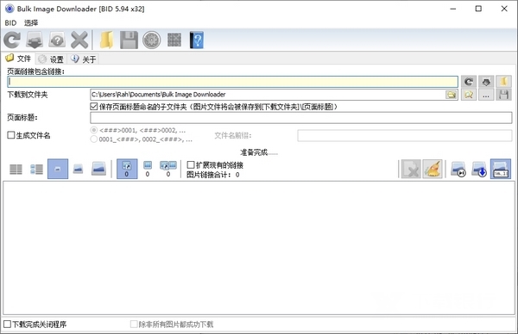Click the greyed delete image icon
Viewport: 518px width, 334px height.
coord(411,169)
